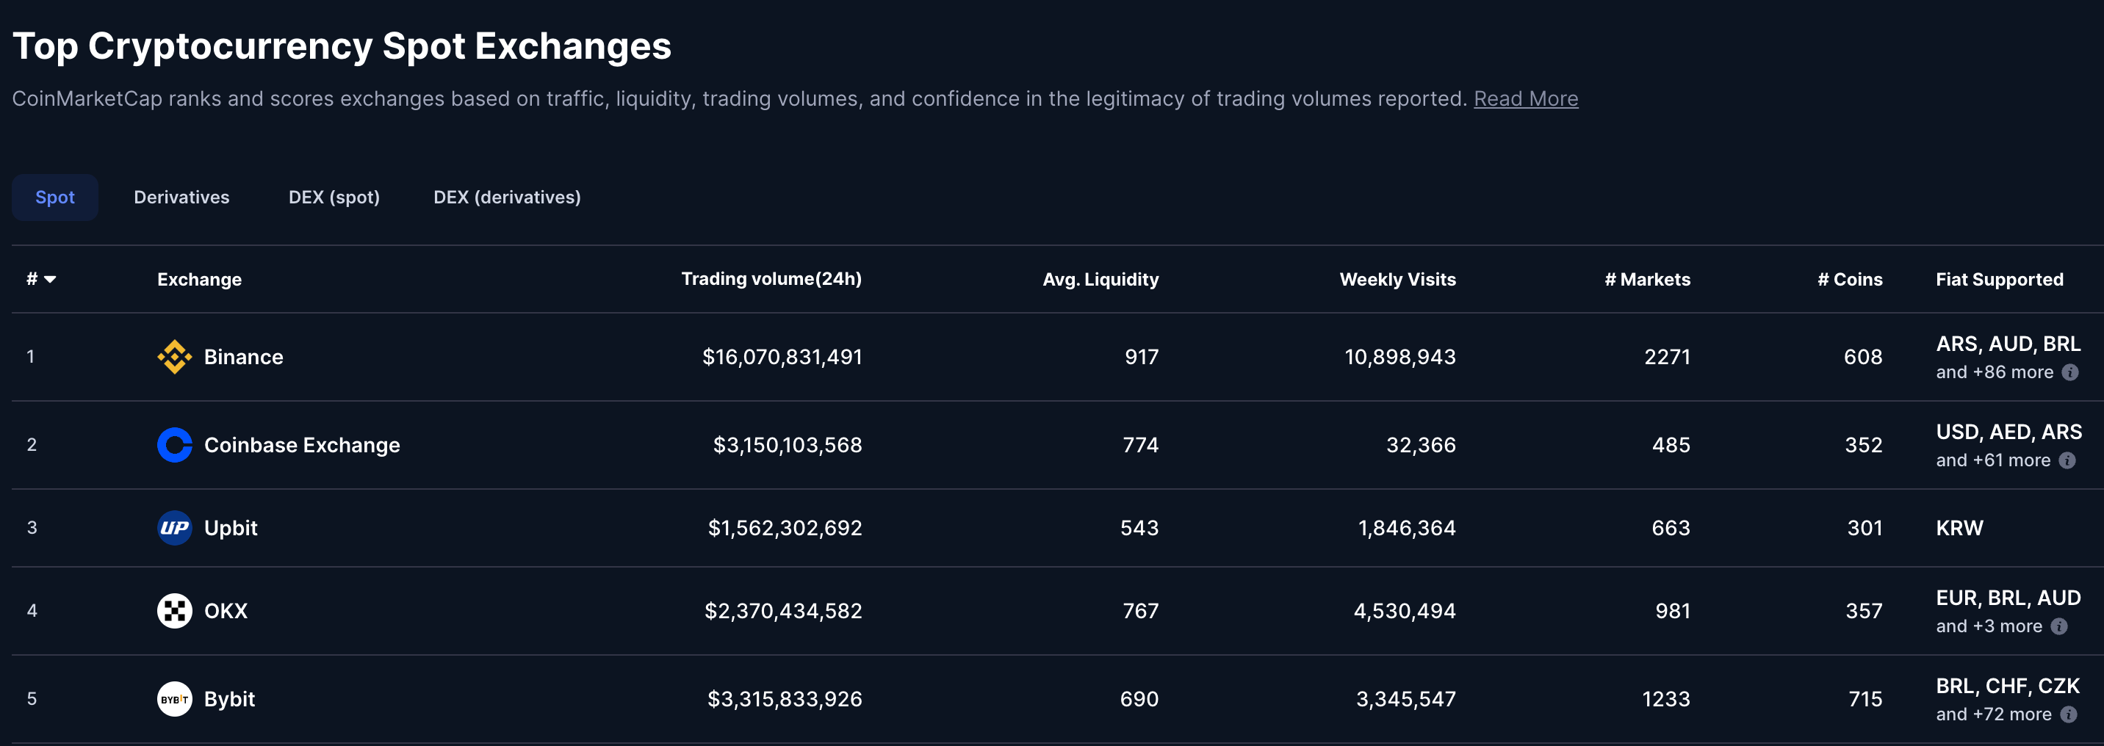Open info icon beside Bybit +72 more
Image resolution: width=2104 pixels, height=746 pixels.
pyautogui.click(x=2068, y=714)
